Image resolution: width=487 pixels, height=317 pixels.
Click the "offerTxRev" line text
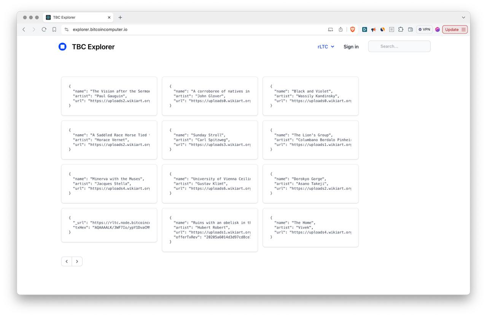(212, 237)
